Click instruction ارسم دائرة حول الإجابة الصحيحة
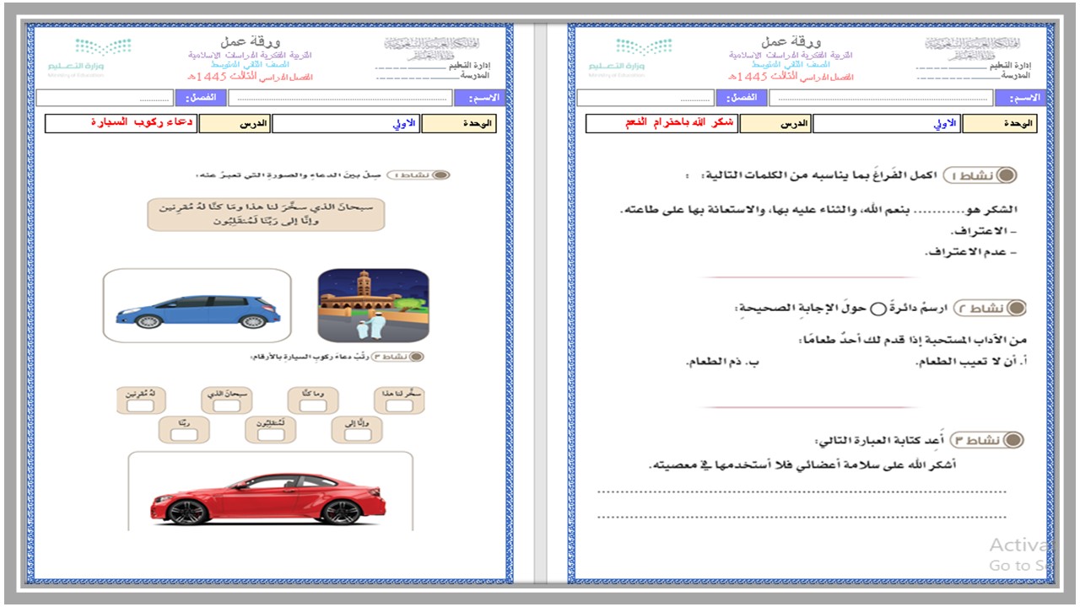The image size is (1080, 607). pos(842,309)
